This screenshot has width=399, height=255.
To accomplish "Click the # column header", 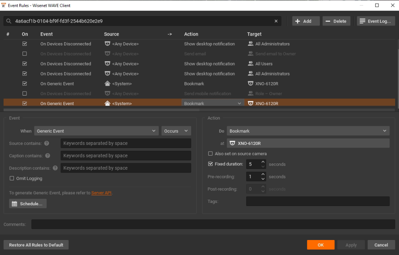I will coord(8,34).
